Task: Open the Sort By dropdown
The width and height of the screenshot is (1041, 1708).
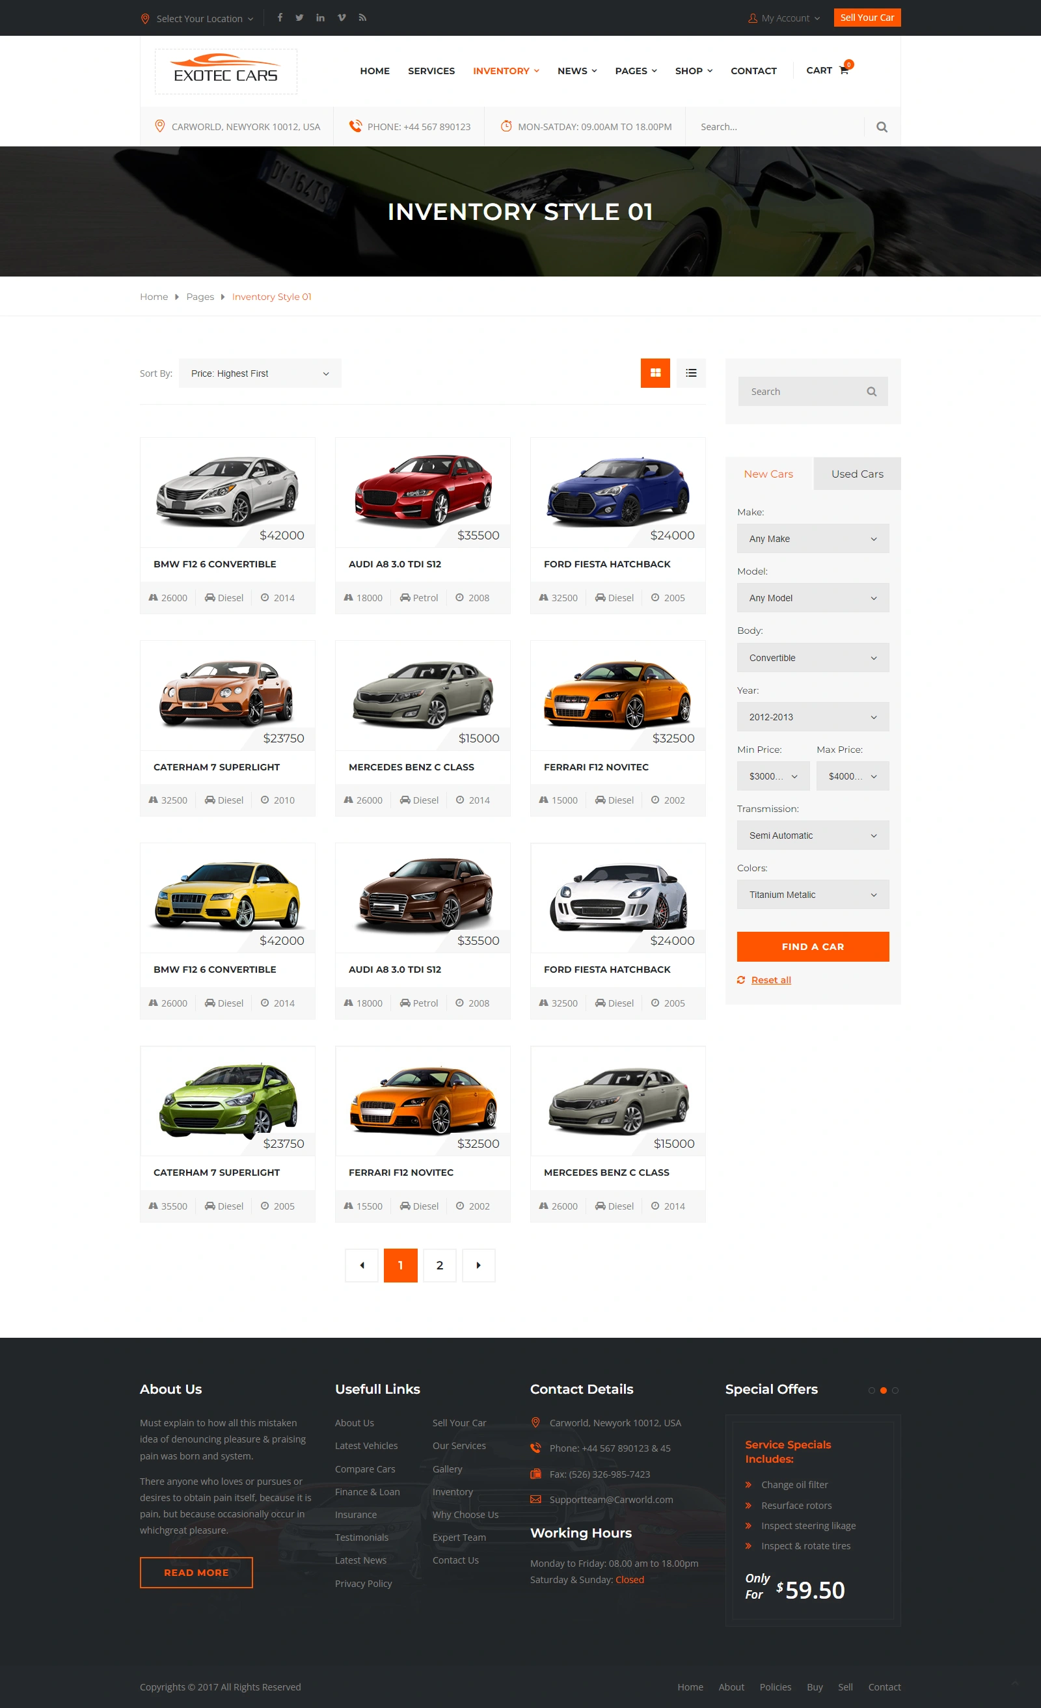Action: click(x=259, y=373)
